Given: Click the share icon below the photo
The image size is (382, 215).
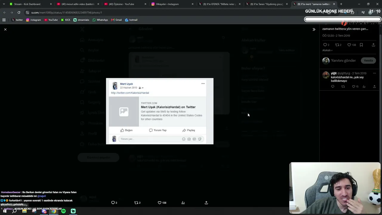Looking at the screenshot, I should click(206, 203).
